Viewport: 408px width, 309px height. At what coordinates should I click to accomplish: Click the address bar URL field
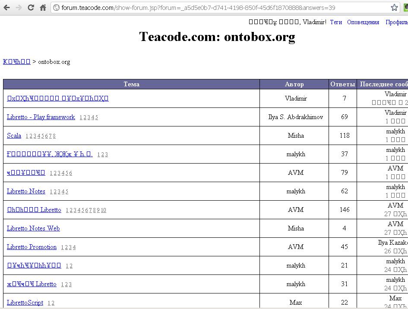[216, 8]
